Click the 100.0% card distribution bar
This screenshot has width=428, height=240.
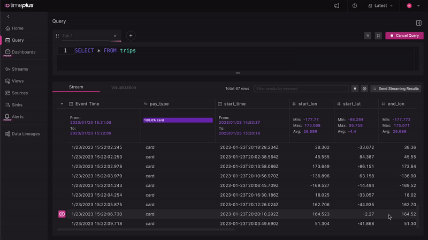click(x=178, y=120)
